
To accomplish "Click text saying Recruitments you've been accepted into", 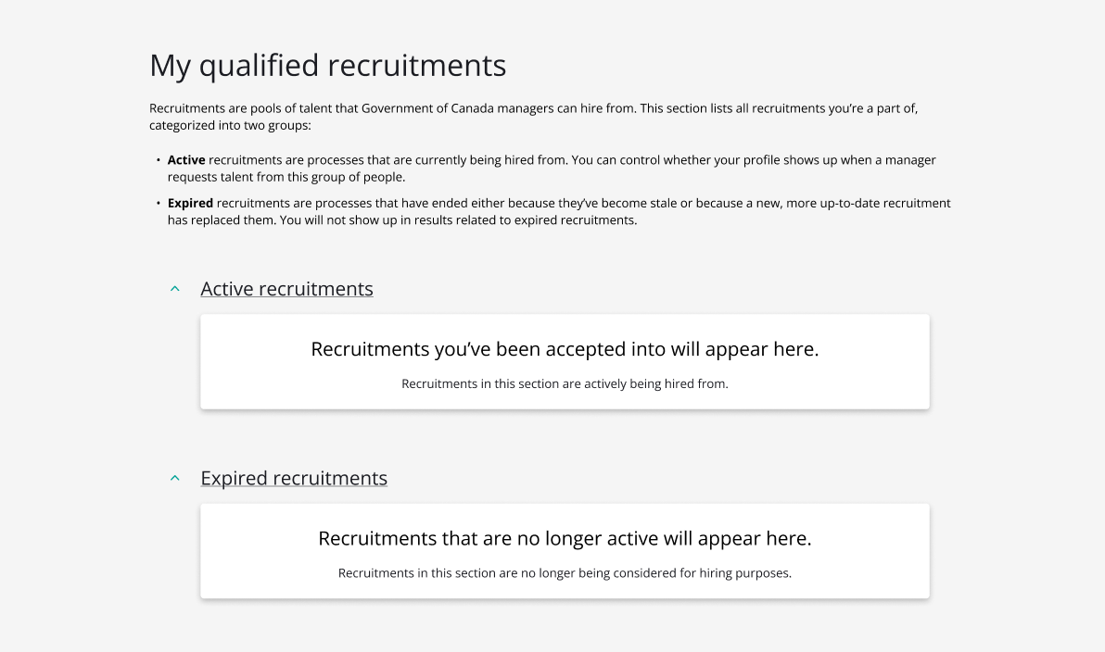I will coord(565,349).
